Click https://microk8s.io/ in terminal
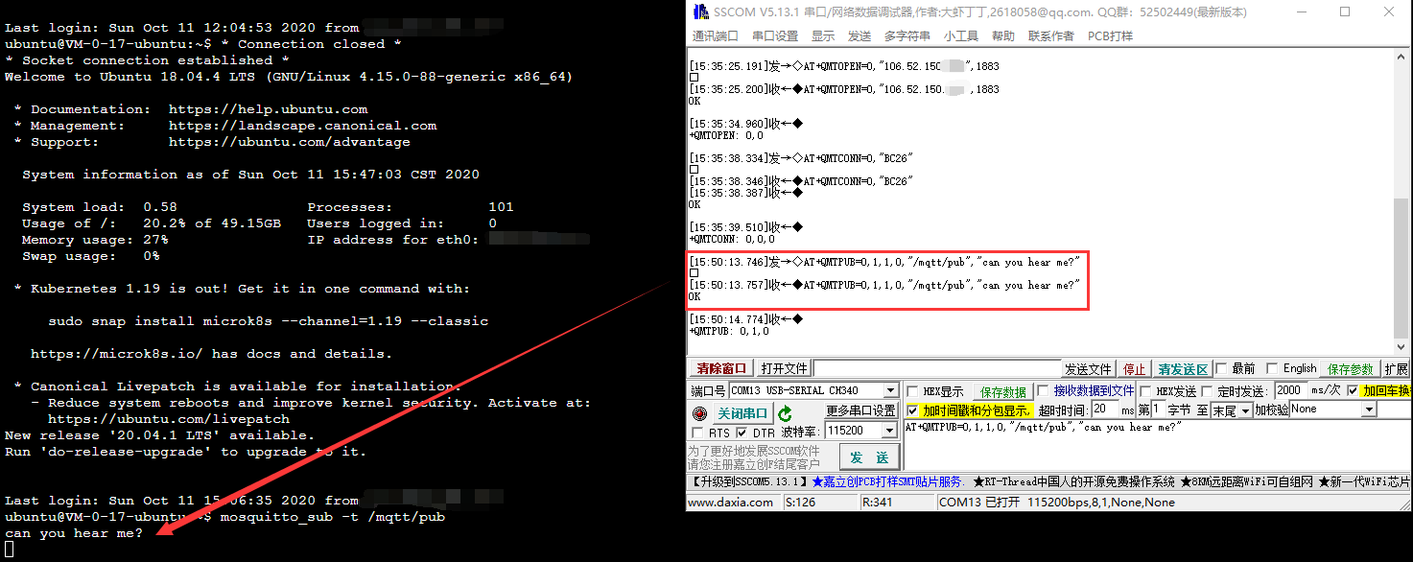This screenshot has height=562, width=1413. (117, 354)
